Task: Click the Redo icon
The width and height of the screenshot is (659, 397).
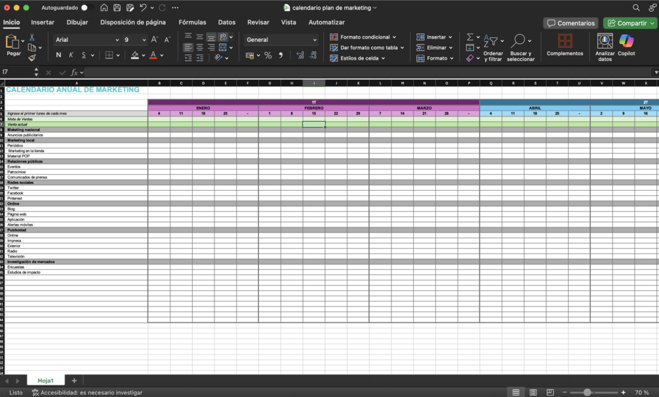Action: point(162,8)
